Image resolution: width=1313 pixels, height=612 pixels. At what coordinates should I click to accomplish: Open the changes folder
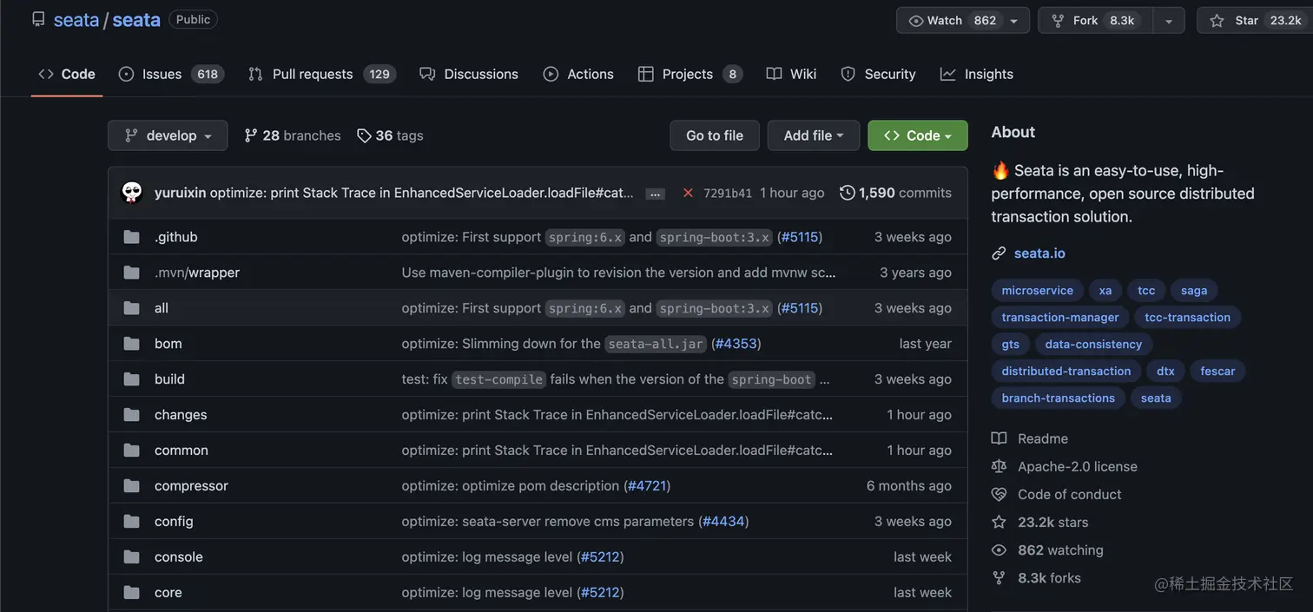(181, 415)
